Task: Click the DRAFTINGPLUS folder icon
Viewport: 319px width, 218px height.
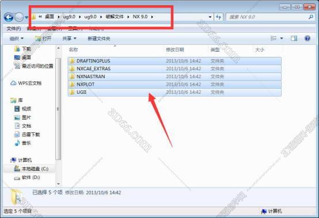Action: (71, 61)
